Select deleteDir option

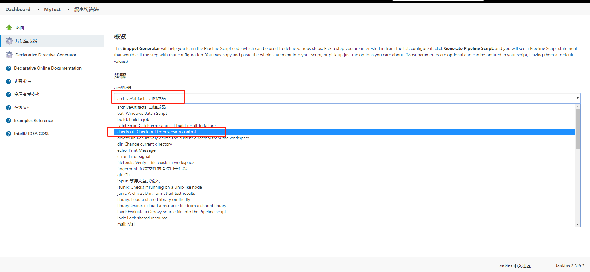pos(345,138)
